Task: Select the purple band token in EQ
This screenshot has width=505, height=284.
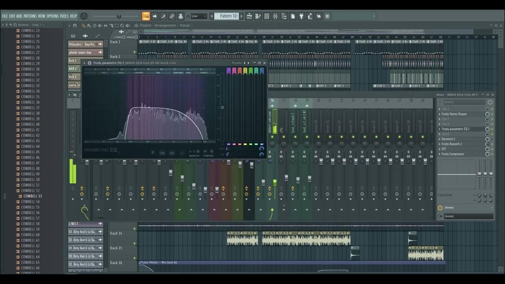Action: (x=229, y=71)
